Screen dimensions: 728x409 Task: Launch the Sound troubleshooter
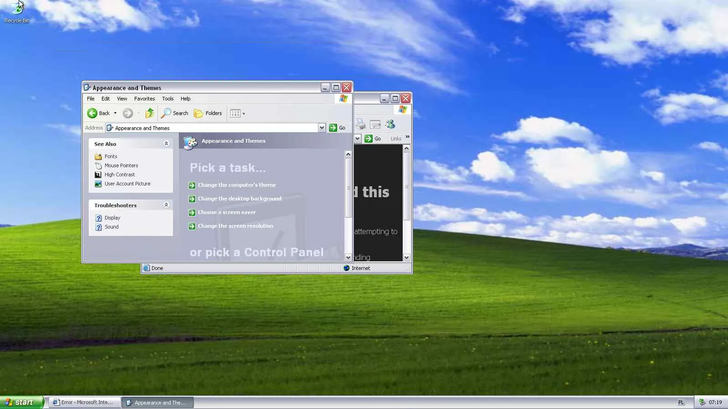(111, 227)
